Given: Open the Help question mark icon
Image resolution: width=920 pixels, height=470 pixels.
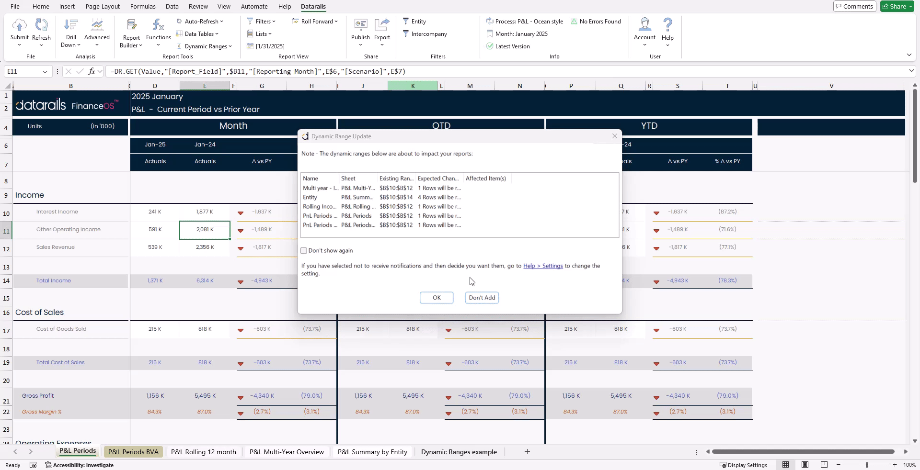Looking at the screenshot, I should 667,25.
